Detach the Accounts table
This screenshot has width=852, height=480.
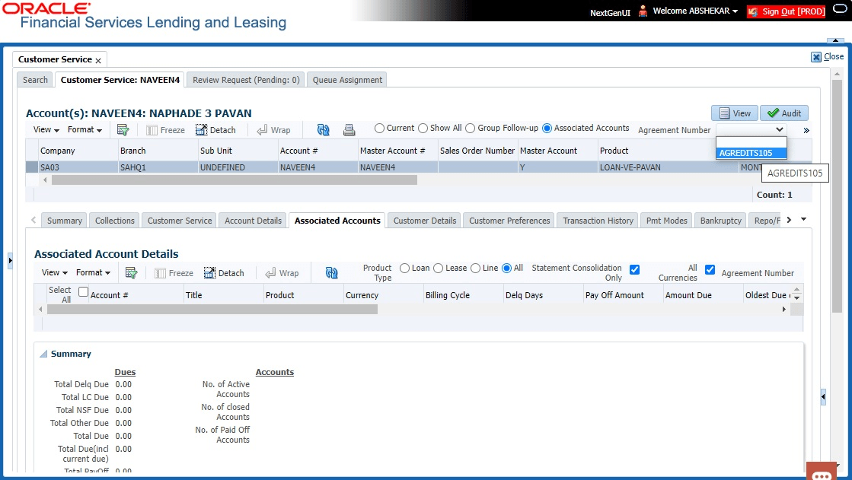(215, 130)
